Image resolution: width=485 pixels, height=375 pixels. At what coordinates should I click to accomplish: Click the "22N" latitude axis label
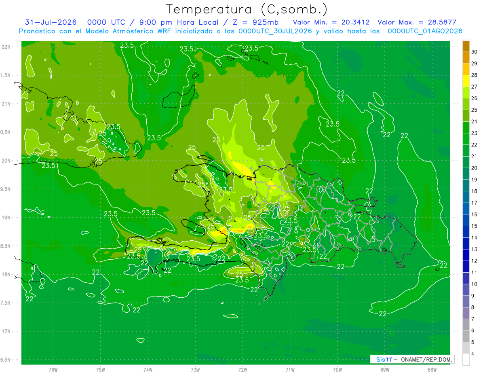(7, 47)
